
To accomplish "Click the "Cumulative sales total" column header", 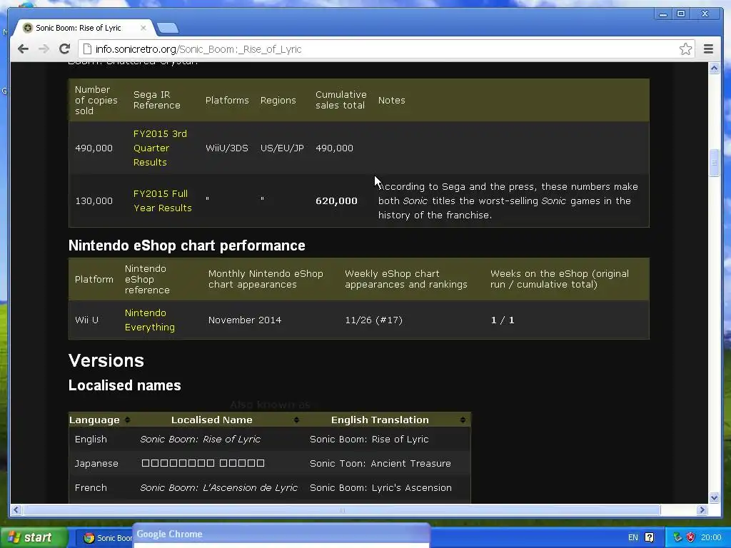I will 341,100.
